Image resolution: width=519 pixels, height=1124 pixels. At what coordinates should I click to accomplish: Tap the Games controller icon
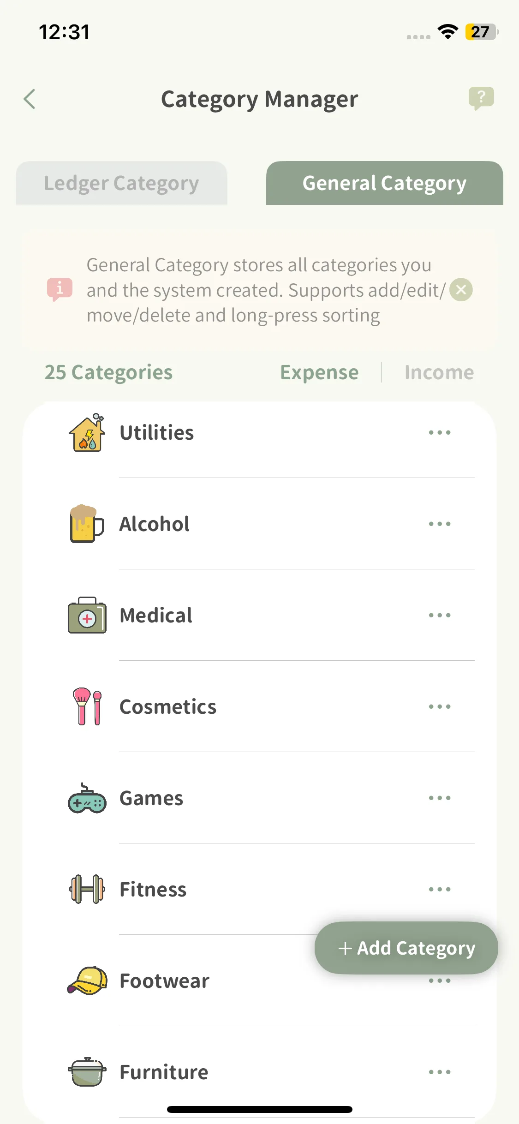pyautogui.click(x=87, y=798)
